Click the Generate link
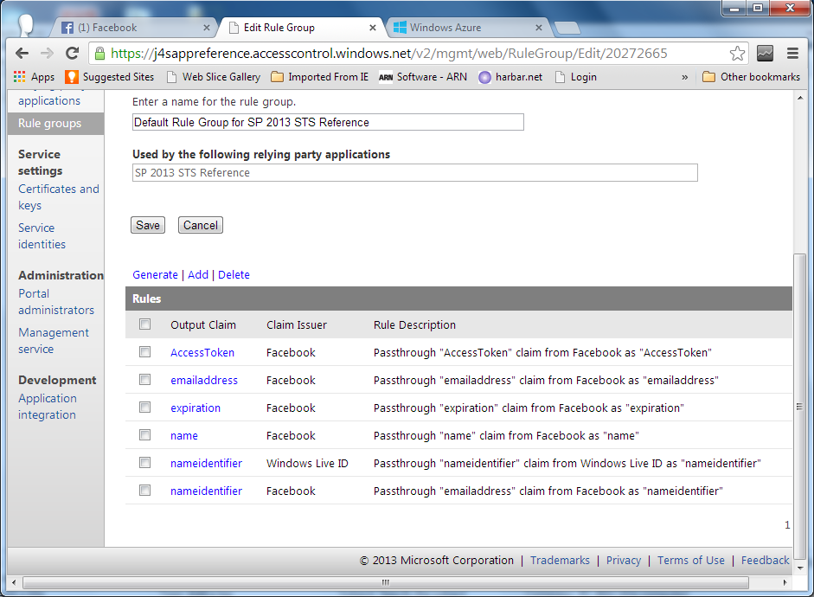 point(155,274)
